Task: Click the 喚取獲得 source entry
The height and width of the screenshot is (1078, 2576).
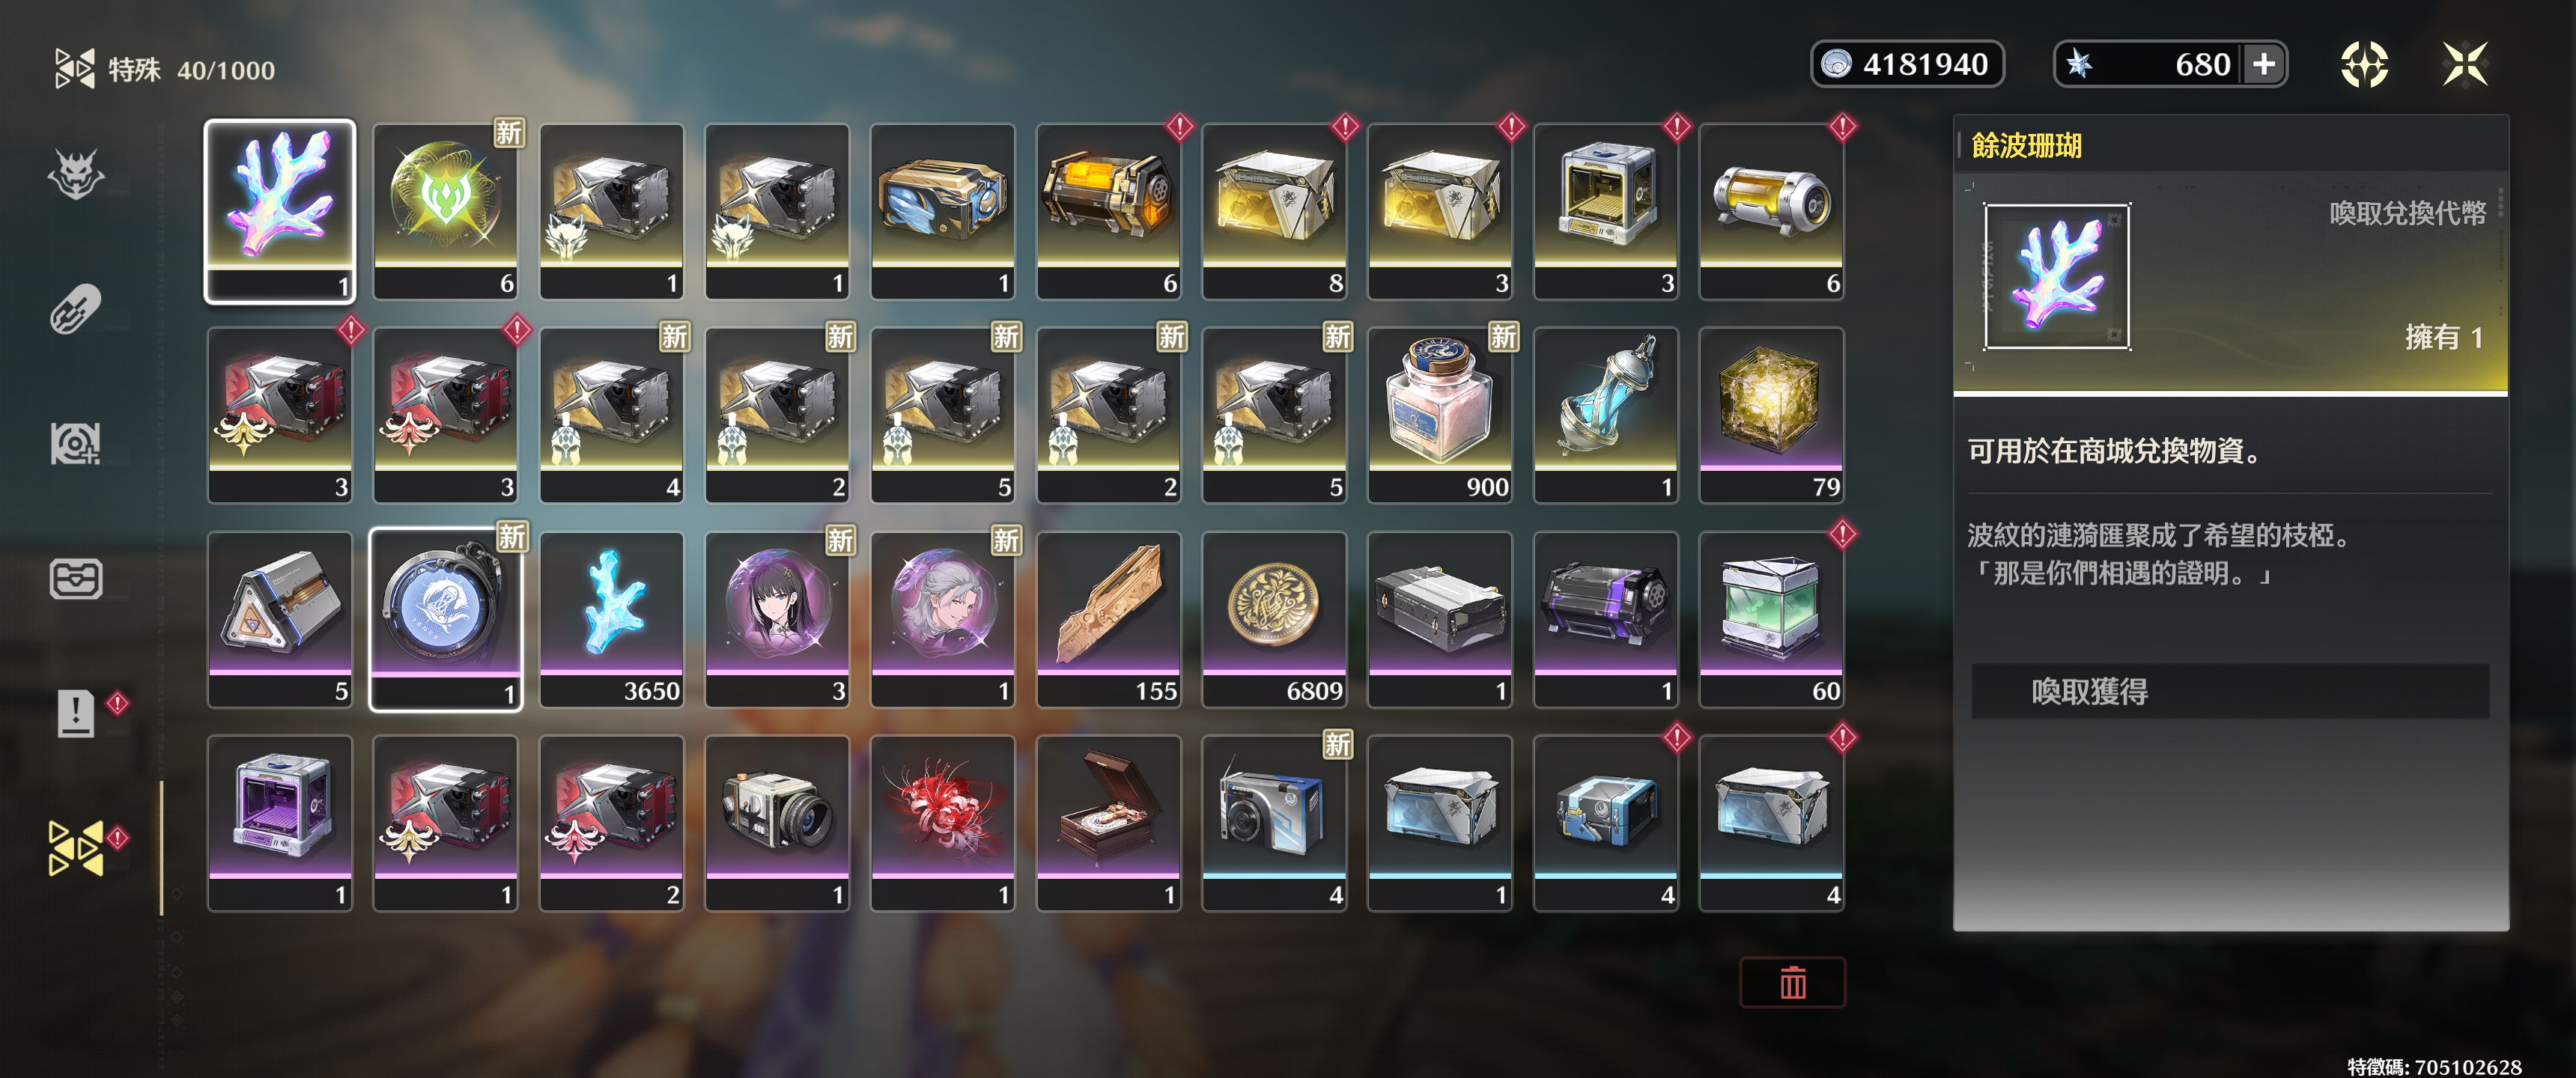Action: (2230, 691)
